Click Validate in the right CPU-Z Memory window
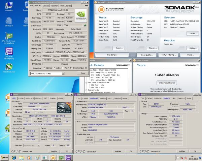This screenshot has height=161, width=202. (182, 151)
